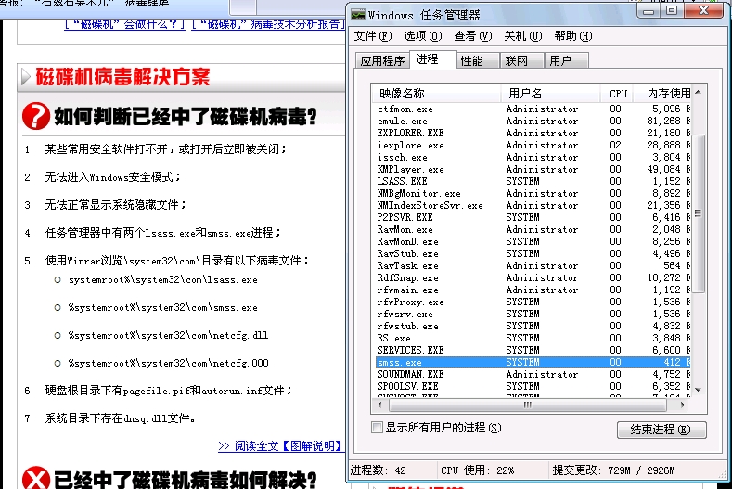Image resolution: width=732 pixels, height=489 pixels.
Task: Switch to the 性能 tab
Action: [477, 60]
